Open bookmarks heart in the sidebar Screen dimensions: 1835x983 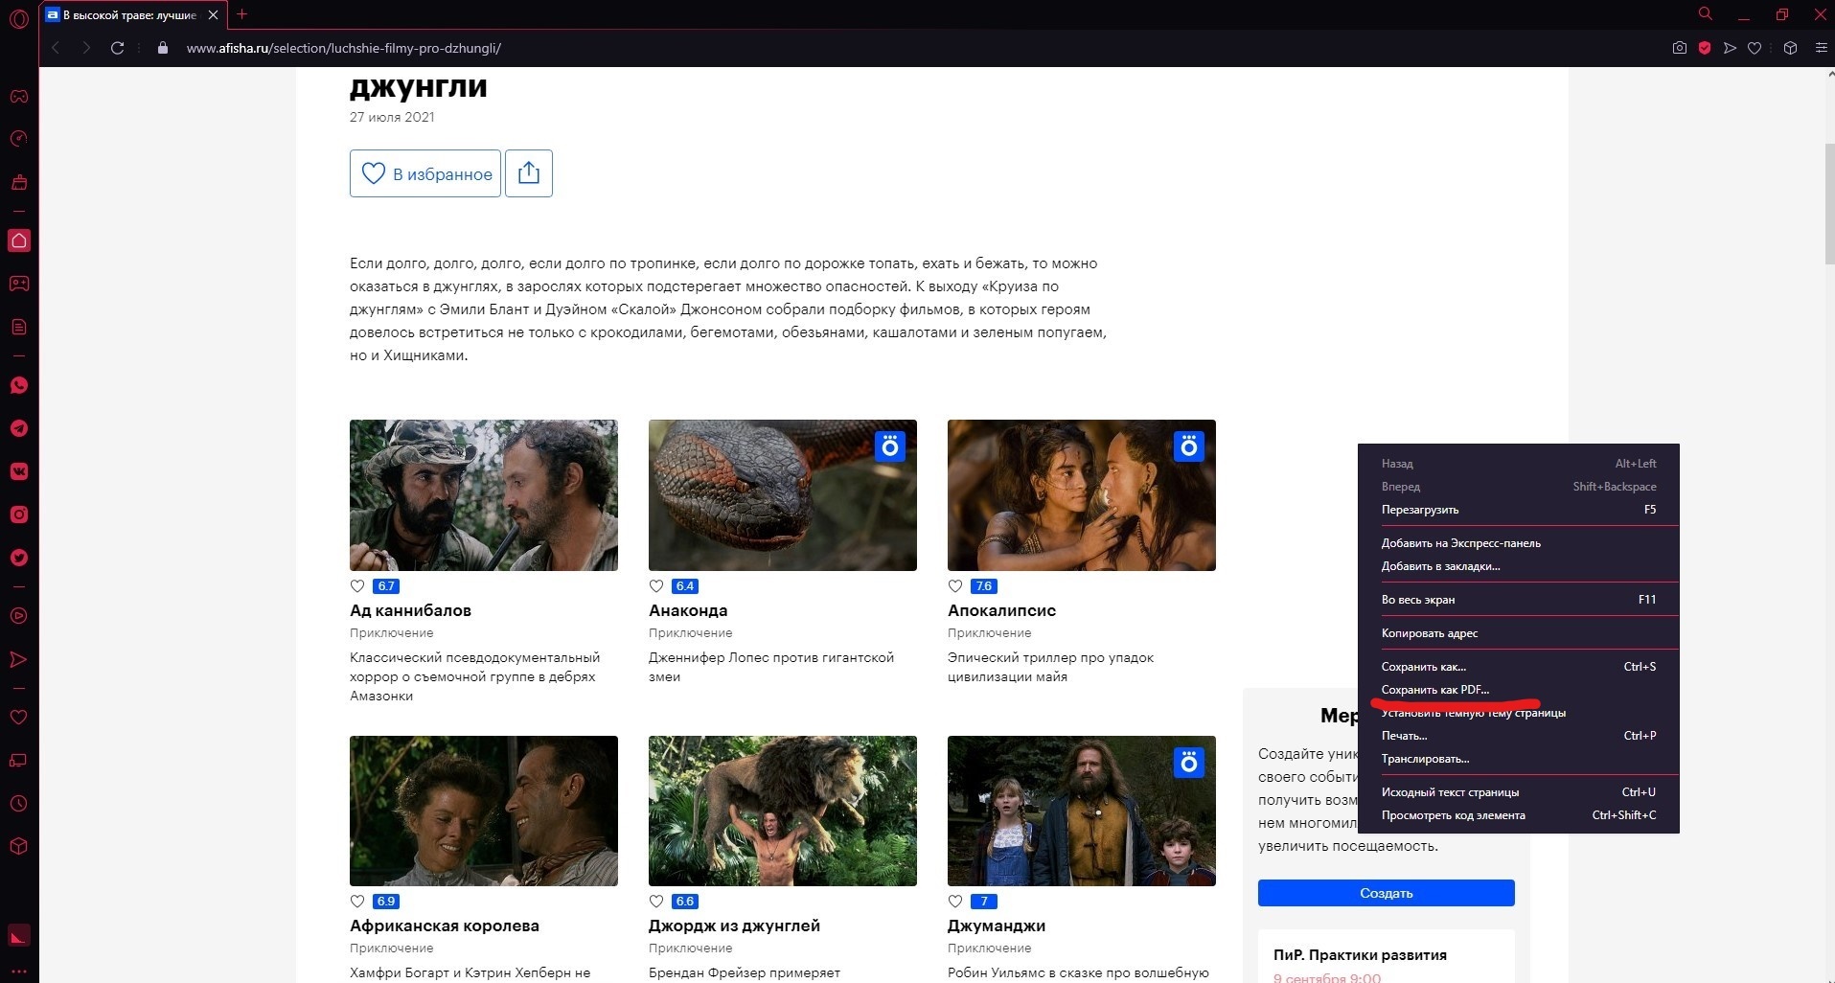click(19, 718)
